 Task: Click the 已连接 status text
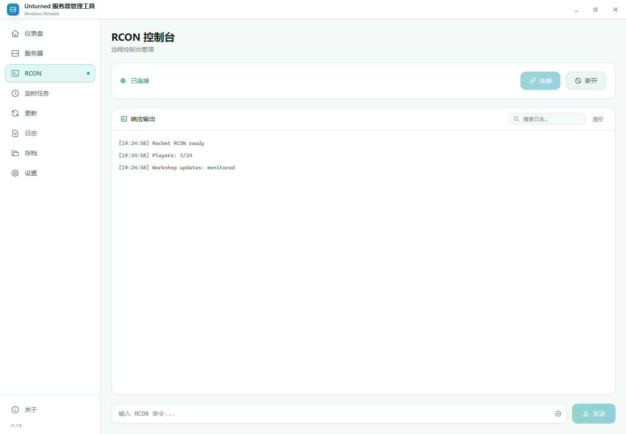[x=140, y=81]
